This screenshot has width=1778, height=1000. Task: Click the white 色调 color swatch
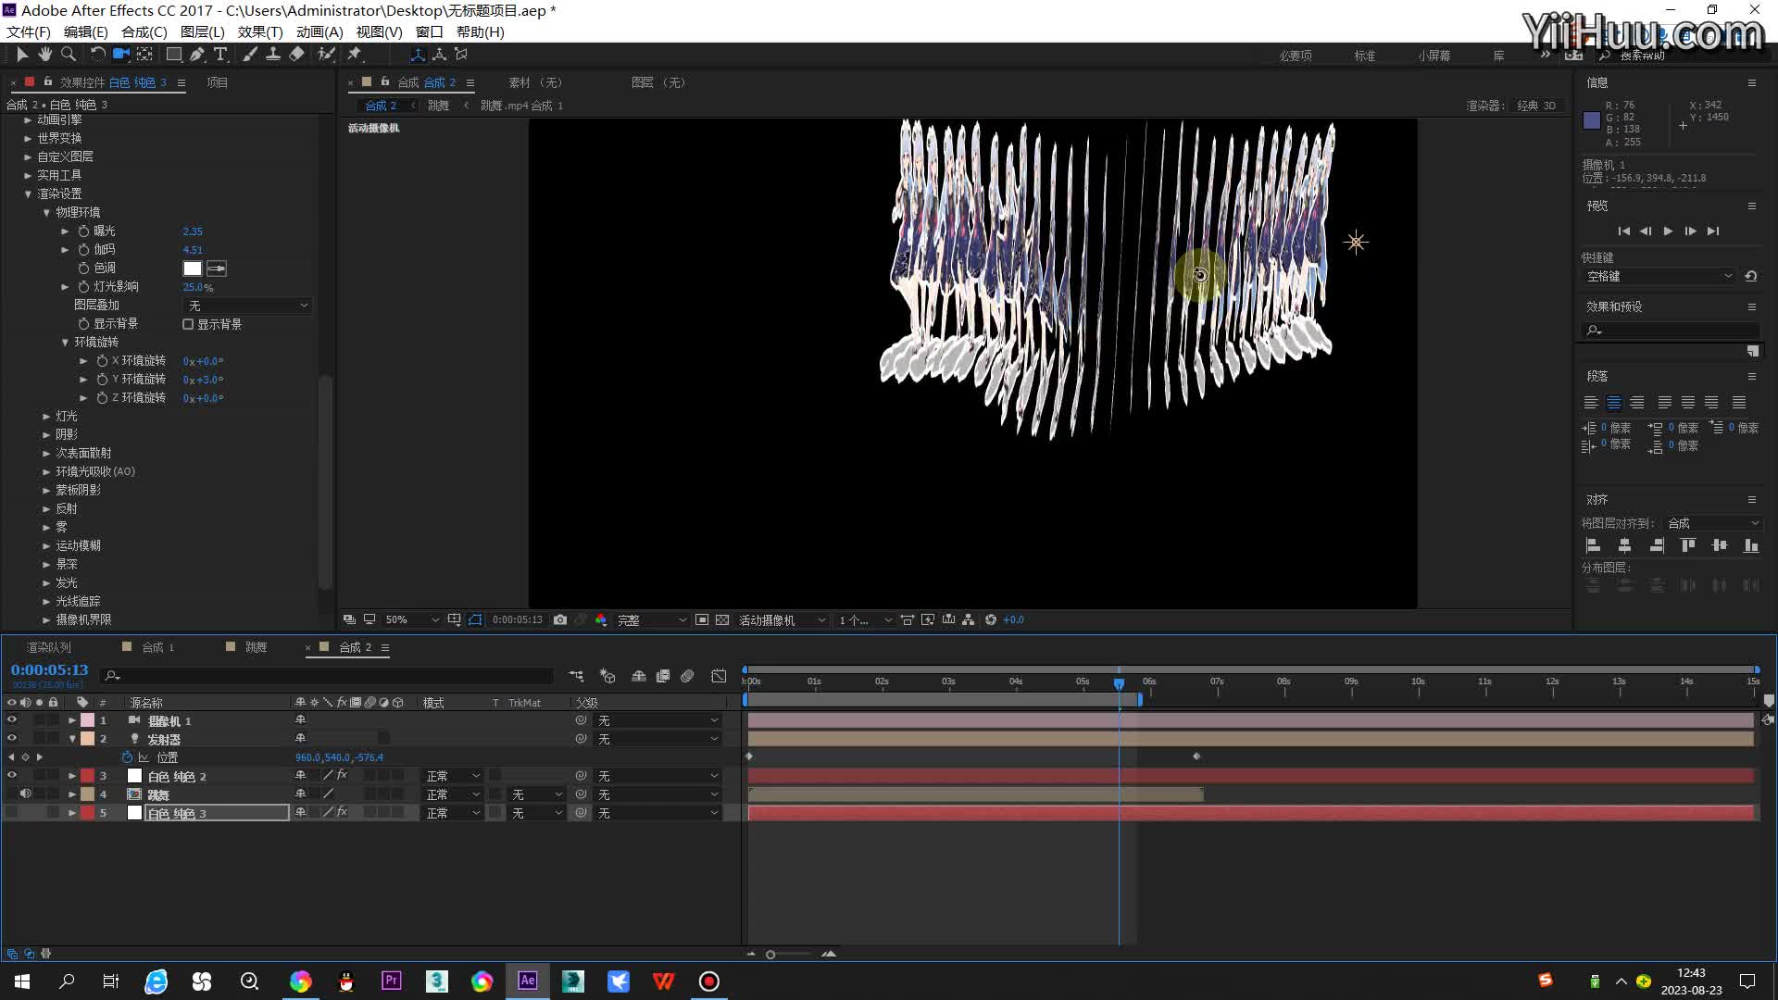pos(193,269)
